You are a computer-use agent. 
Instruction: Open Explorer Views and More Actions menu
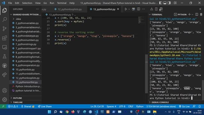click(x=37, y=9)
